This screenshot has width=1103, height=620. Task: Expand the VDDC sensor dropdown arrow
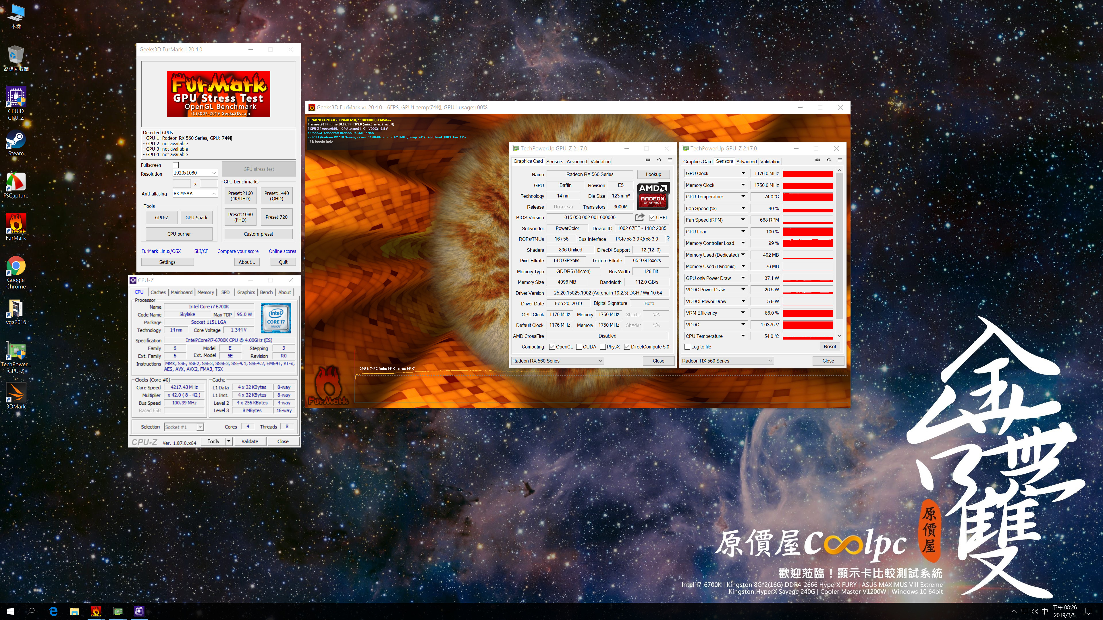pos(743,324)
